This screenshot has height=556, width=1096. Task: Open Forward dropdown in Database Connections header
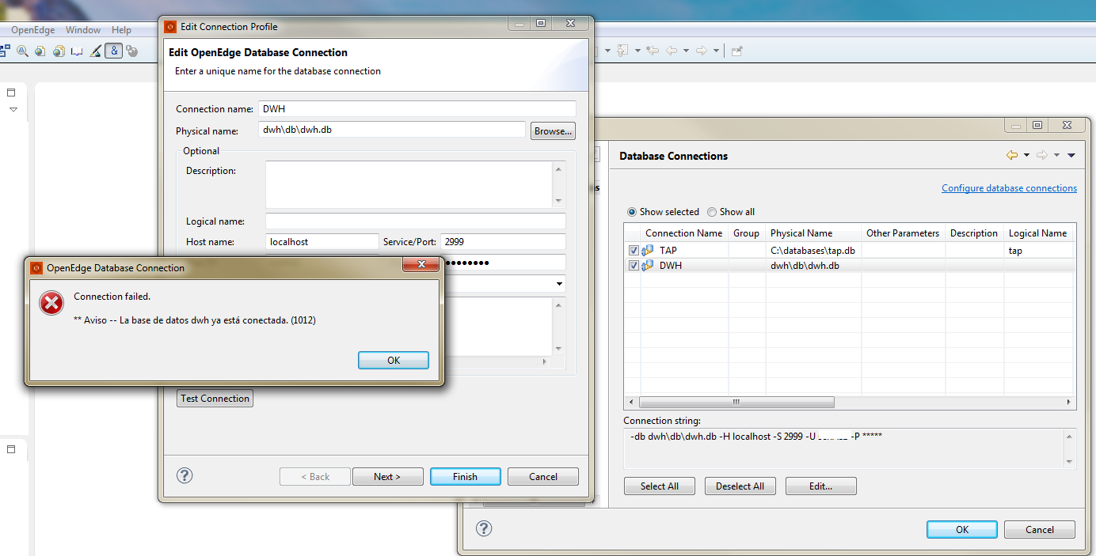(x=1056, y=156)
